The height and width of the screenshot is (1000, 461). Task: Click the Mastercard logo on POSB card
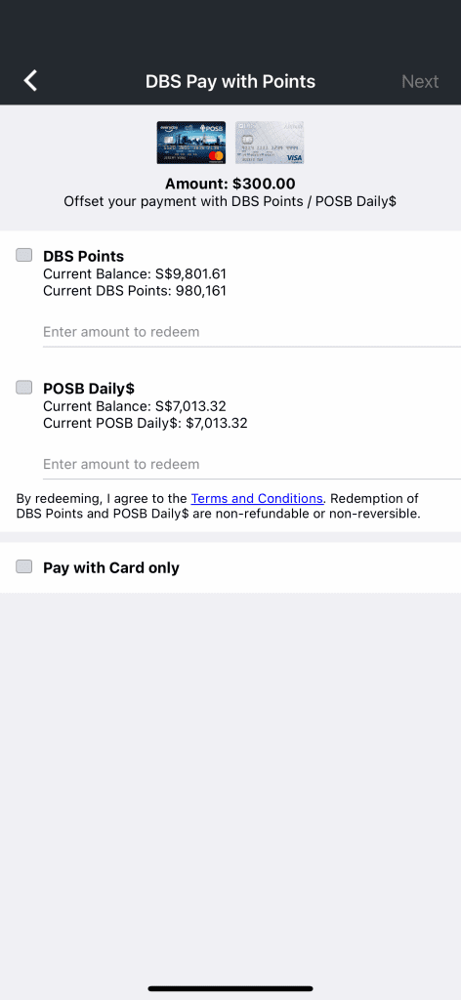[216, 157]
